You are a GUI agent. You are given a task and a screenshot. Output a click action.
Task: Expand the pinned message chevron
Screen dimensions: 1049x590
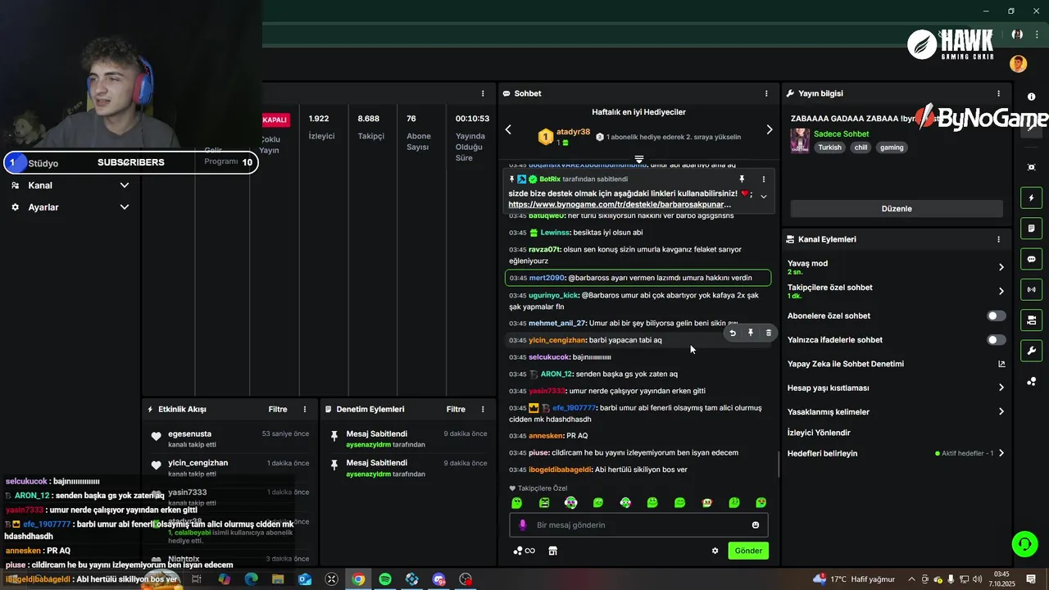pyautogui.click(x=764, y=197)
